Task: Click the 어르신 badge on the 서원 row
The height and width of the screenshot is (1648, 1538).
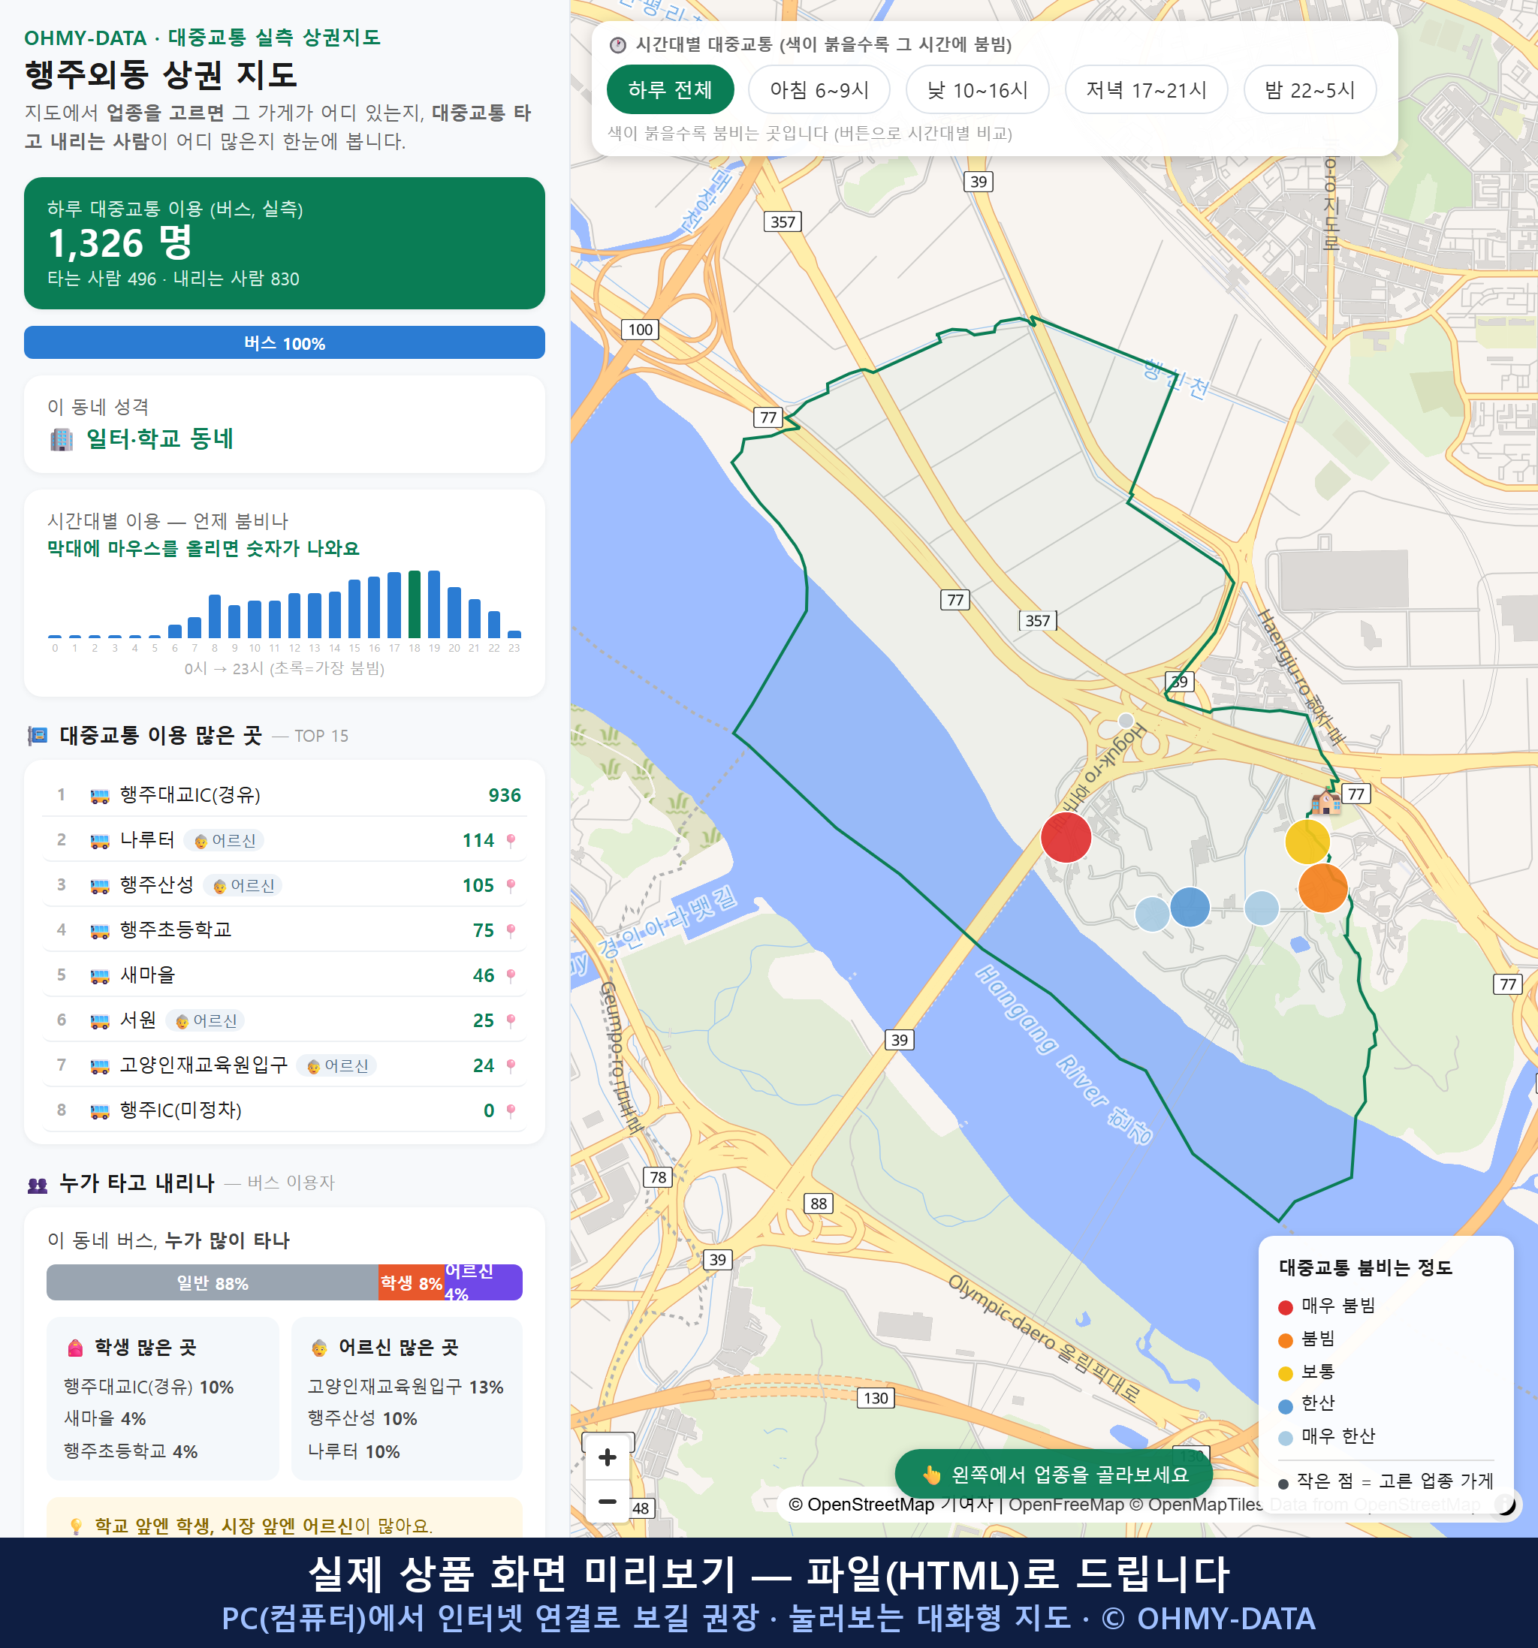Action: pyautogui.click(x=206, y=1020)
